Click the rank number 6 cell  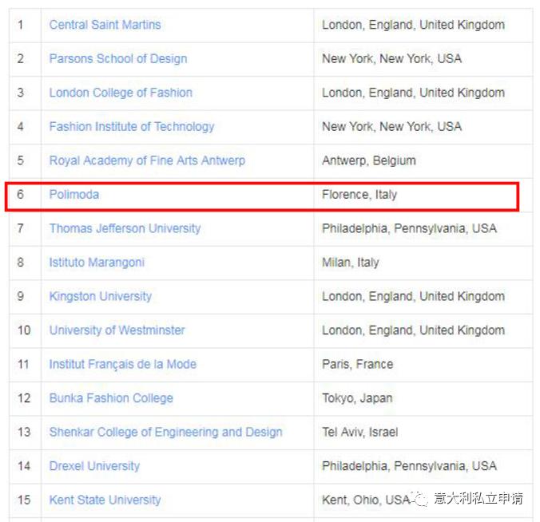click(x=21, y=195)
